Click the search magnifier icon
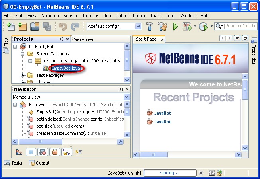 point(219,26)
